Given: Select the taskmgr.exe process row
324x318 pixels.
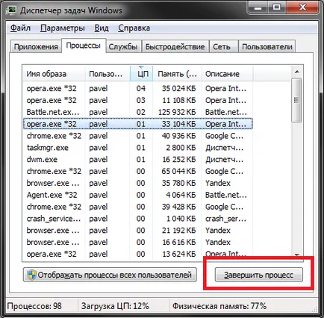Looking at the screenshot, I should (x=138, y=148).
